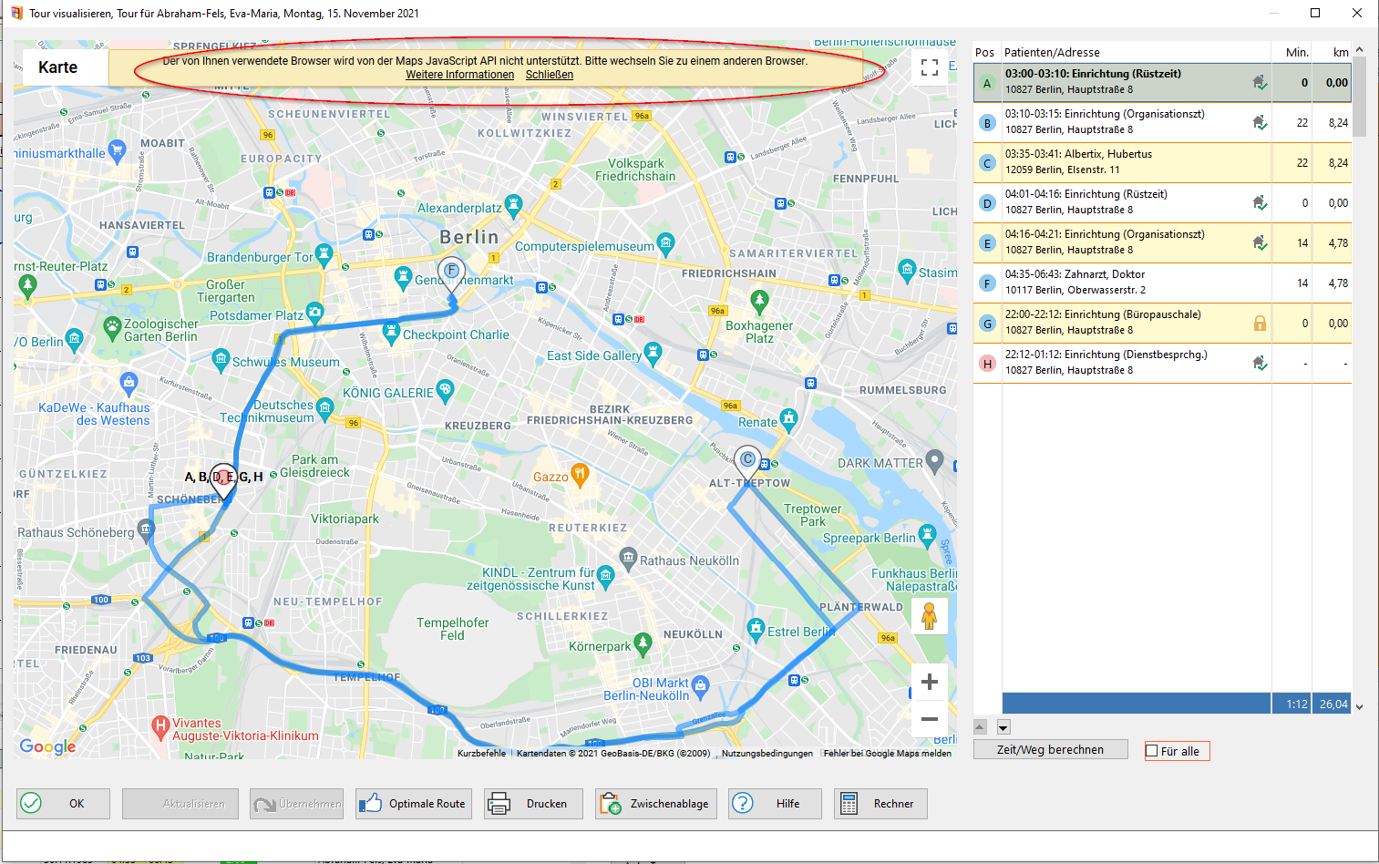This screenshot has width=1379, height=864.
Task: Click the Gazzo restaurant map pin
Action: (580, 474)
